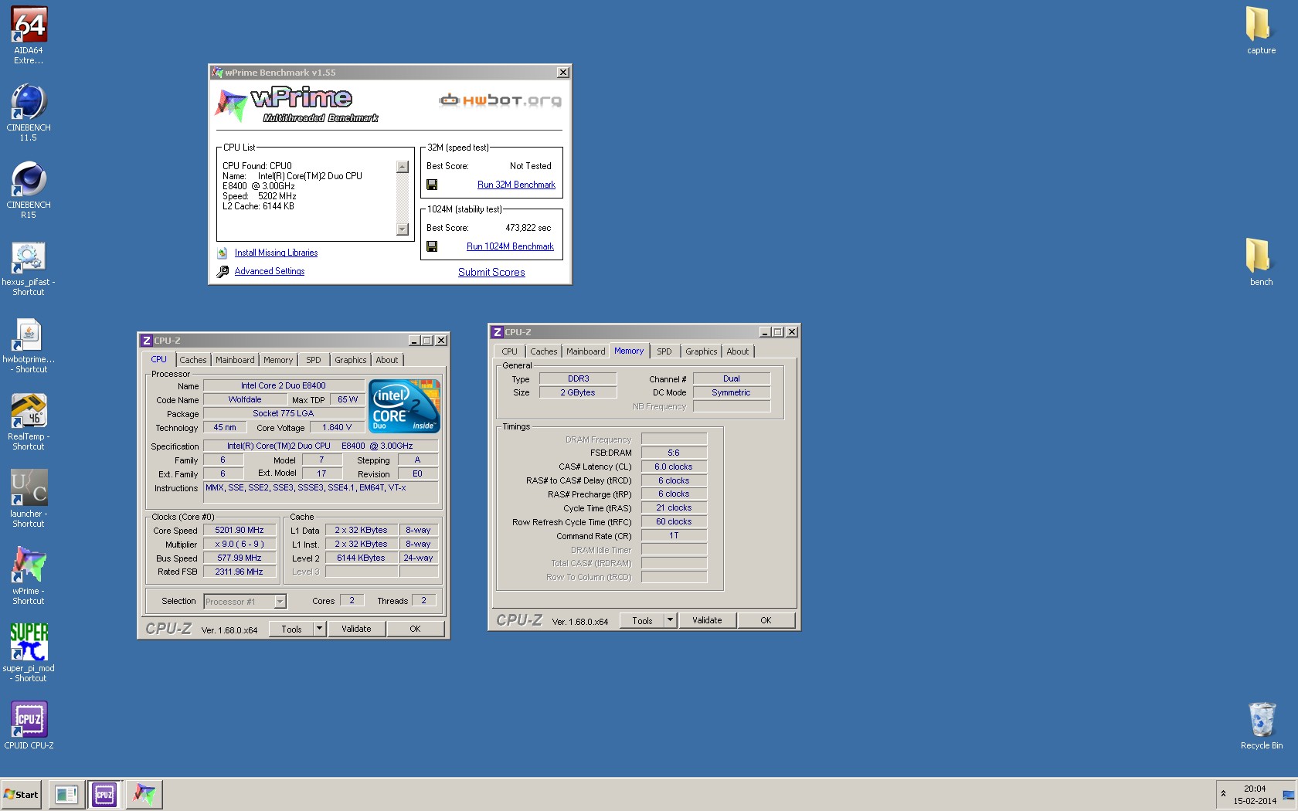Image resolution: width=1298 pixels, height=811 pixels.
Task: Click the Advanced Settings wrench icon
Action: pos(223,271)
